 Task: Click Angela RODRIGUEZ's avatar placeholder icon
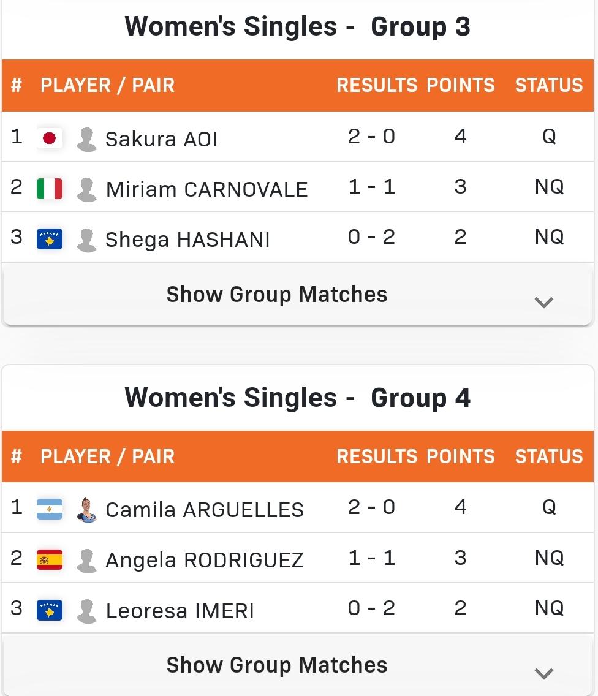tap(86, 561)
